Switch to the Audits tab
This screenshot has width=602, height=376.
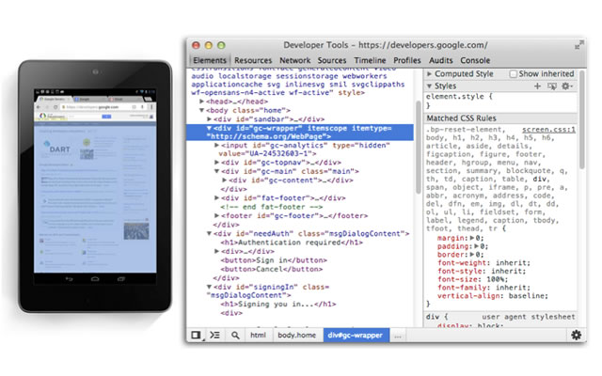click(441, 60)
